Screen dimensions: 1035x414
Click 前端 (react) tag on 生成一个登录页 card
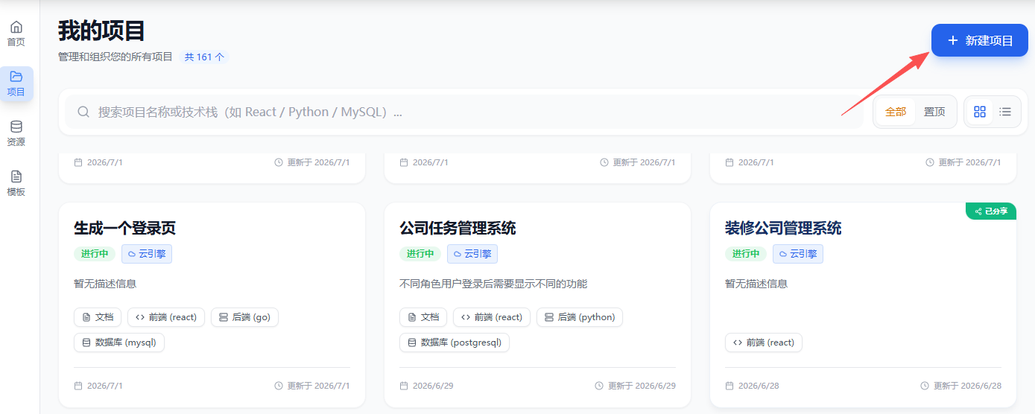(166, 317)
